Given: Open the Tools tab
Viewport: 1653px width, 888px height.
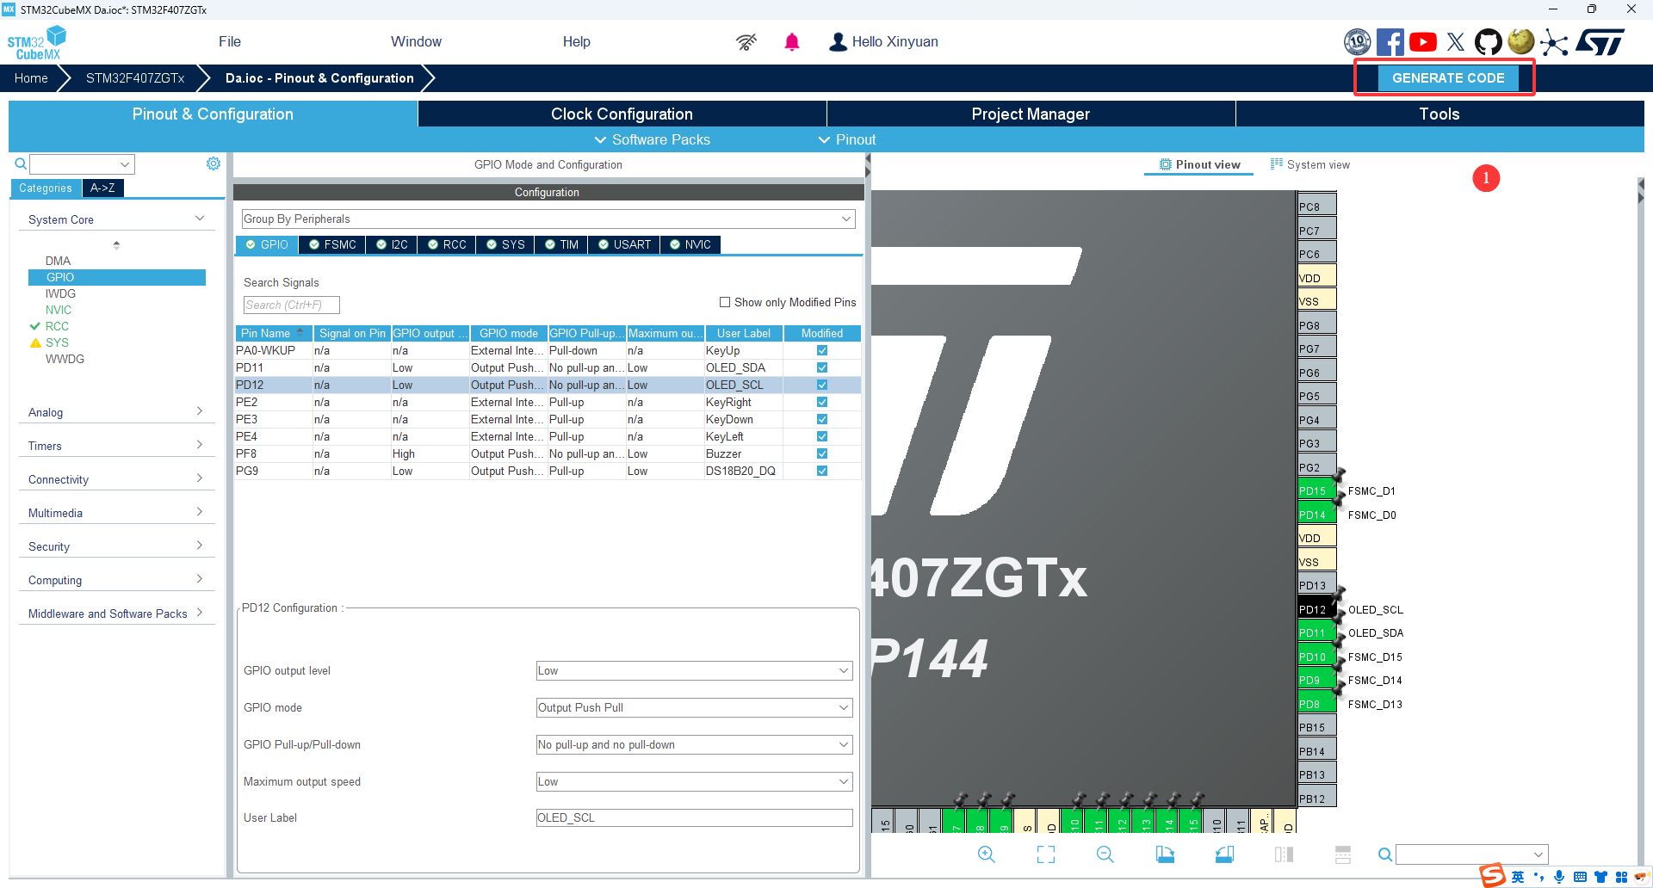Looking at the screenshot, I should (x=1439, y=114).
